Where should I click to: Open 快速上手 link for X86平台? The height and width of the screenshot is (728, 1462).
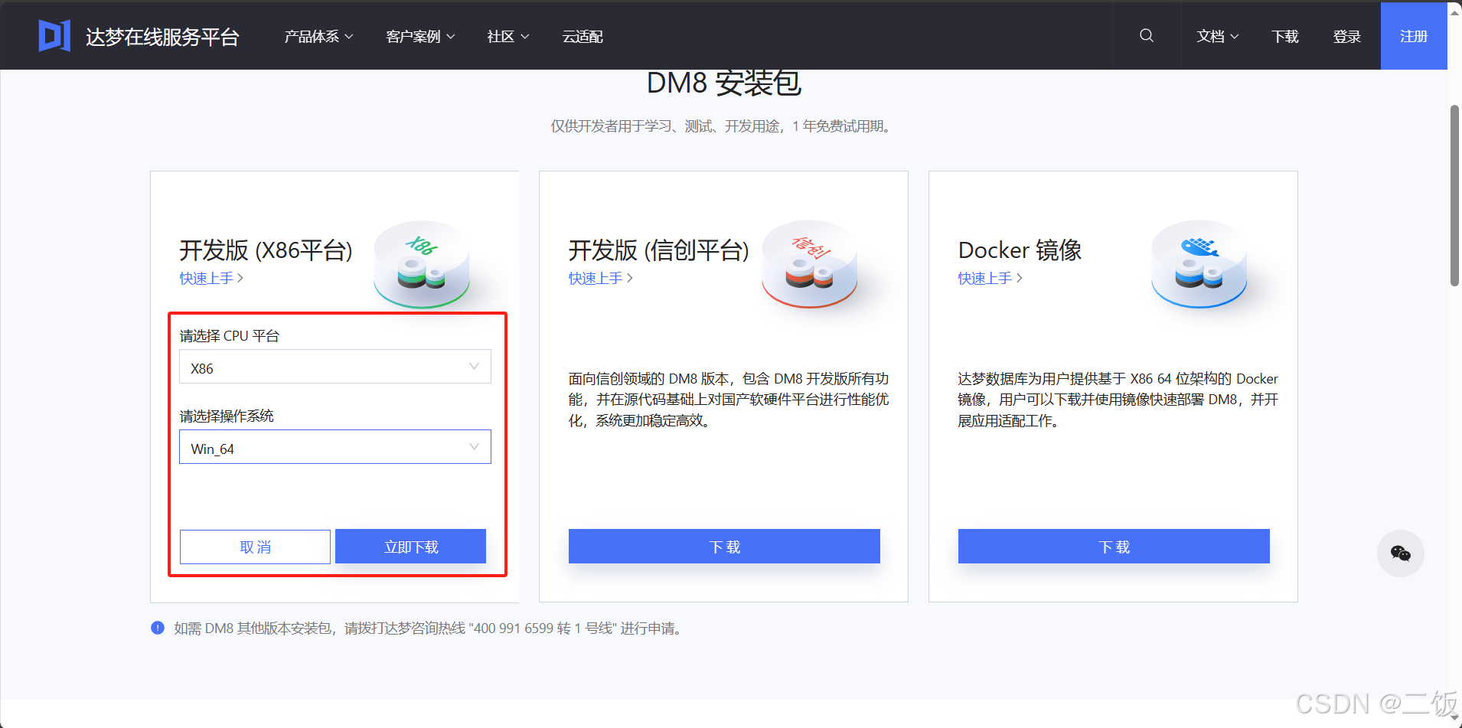[211, 278]
